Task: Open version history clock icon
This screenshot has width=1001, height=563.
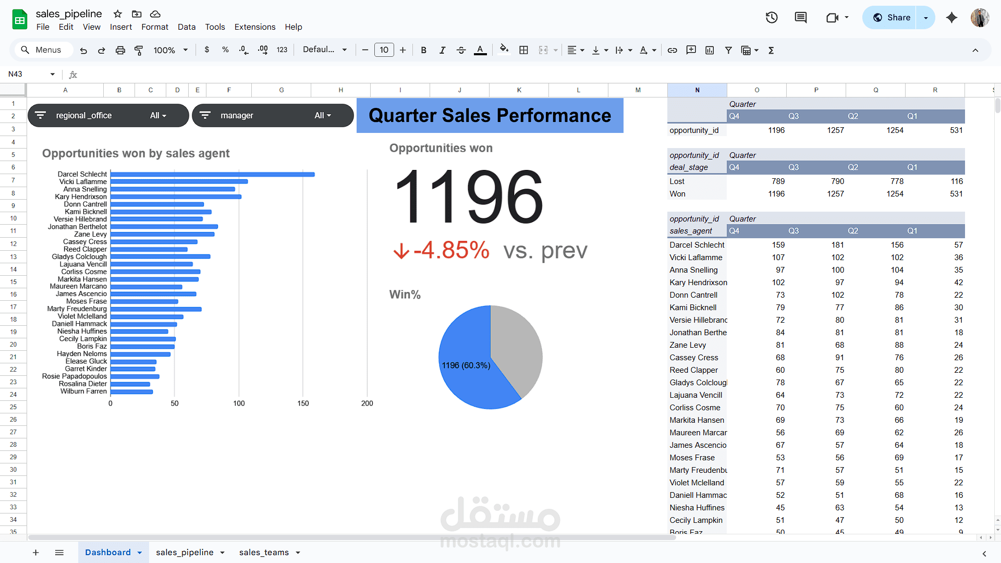Action: pos(772,18)
